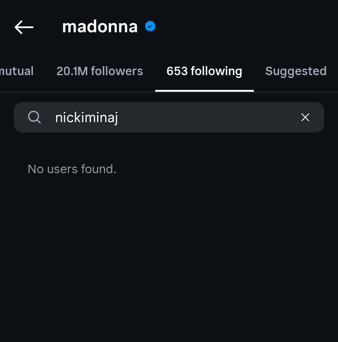The height and width of the screenshot is (342, 338).
Task: Tap the 20.1M follower count number
Action: point(72,71)
